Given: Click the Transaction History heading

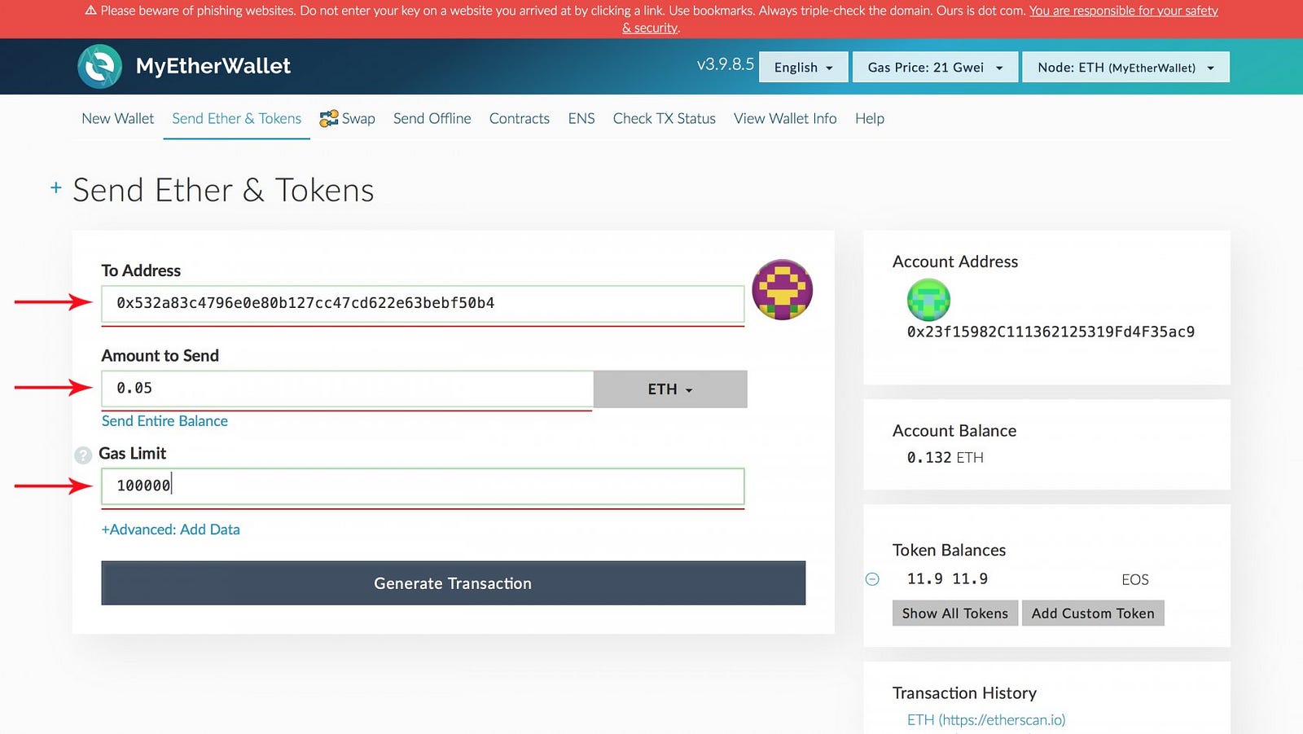Looking at the screenshot, I should pos(964,693).
